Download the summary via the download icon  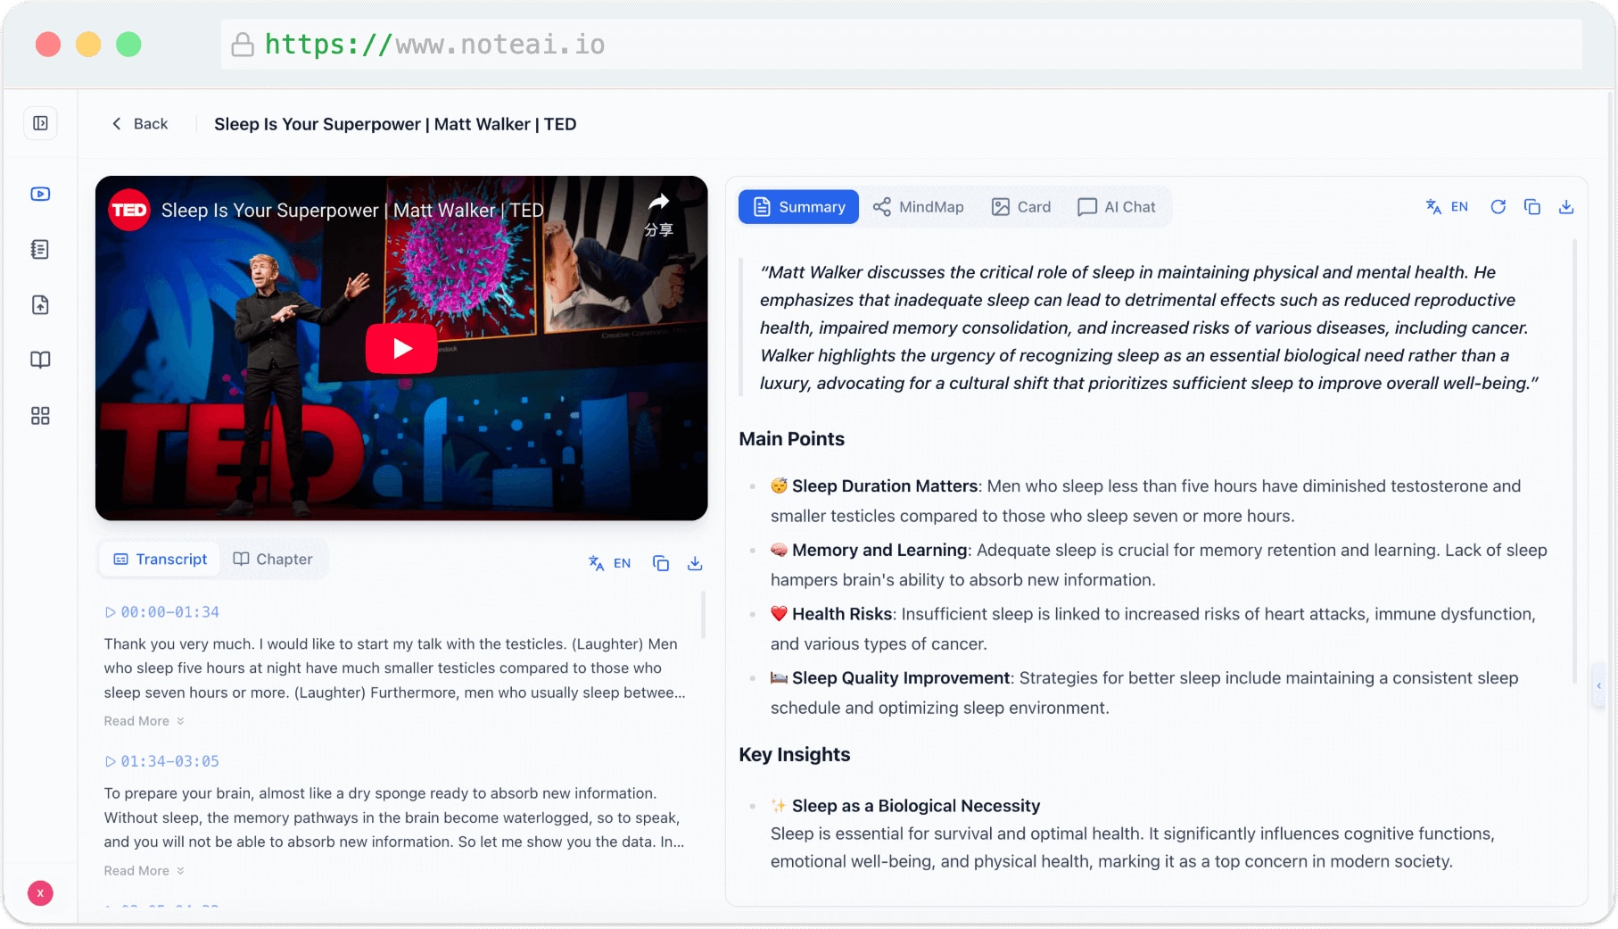[x=1567, y=206]
